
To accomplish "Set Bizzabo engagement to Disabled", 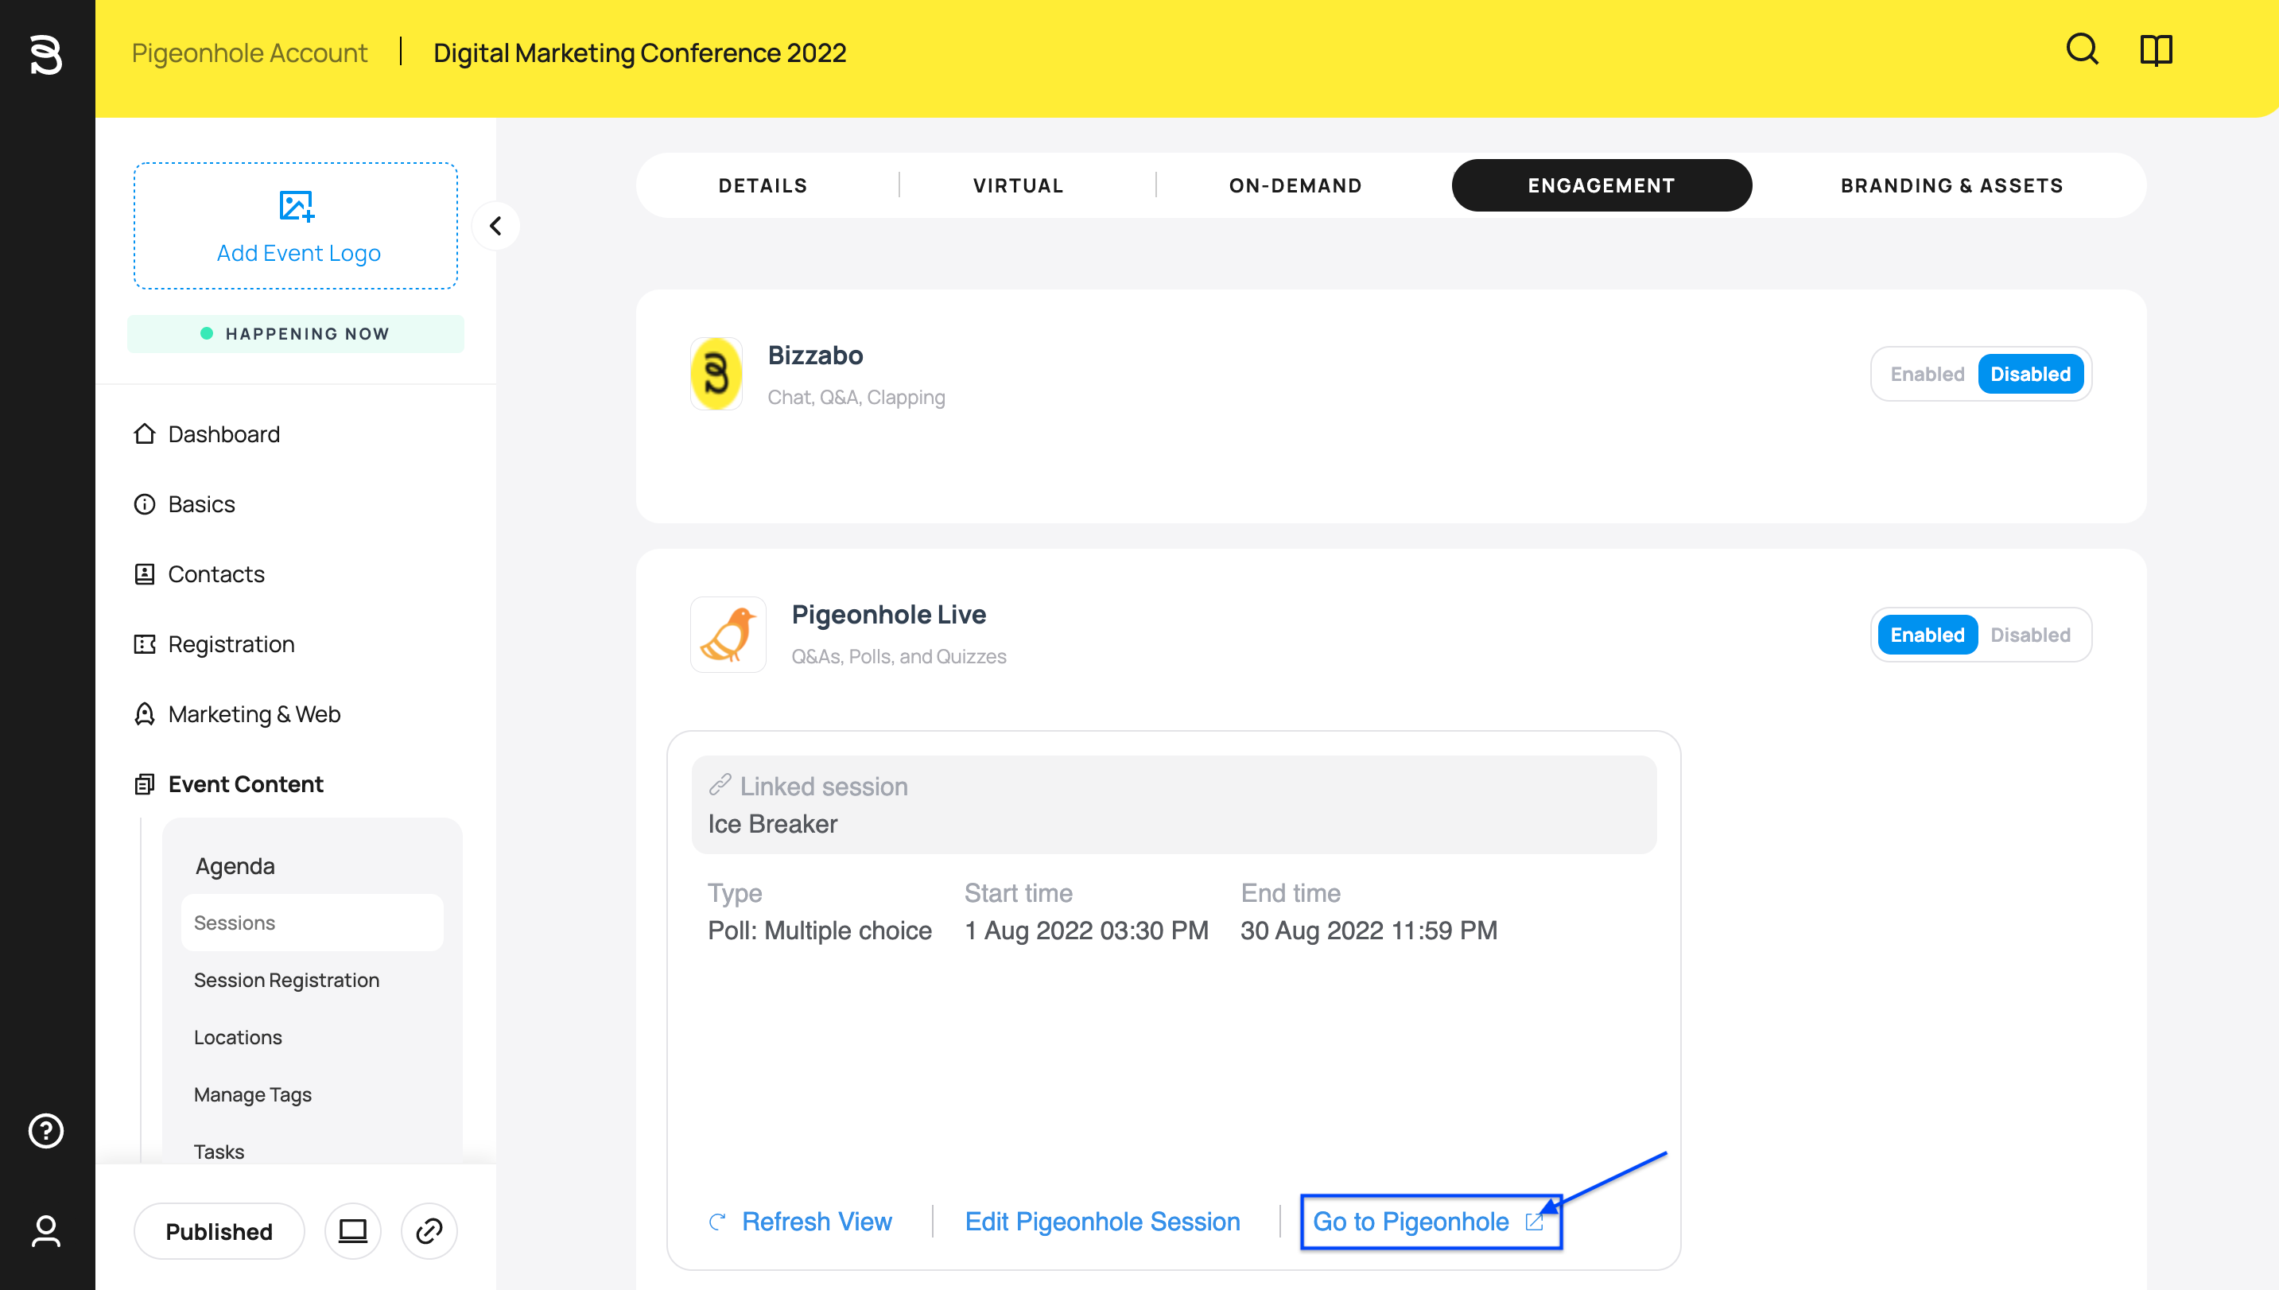I will click(x=2030, y=374).
